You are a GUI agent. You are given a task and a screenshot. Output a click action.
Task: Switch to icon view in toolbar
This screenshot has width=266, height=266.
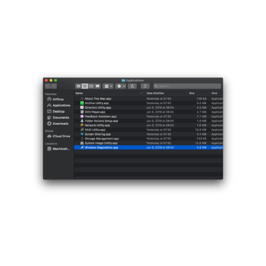[x=79, y=86]
